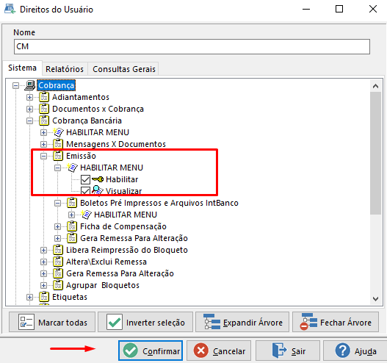The width and height of the screenshot is (387, 363).
Task: Click the key icon beside Habilitar
Action: point(98,179)
